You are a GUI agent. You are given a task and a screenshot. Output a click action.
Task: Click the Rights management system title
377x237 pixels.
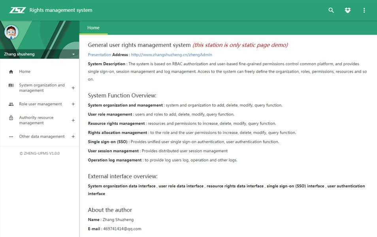[60, 10]
